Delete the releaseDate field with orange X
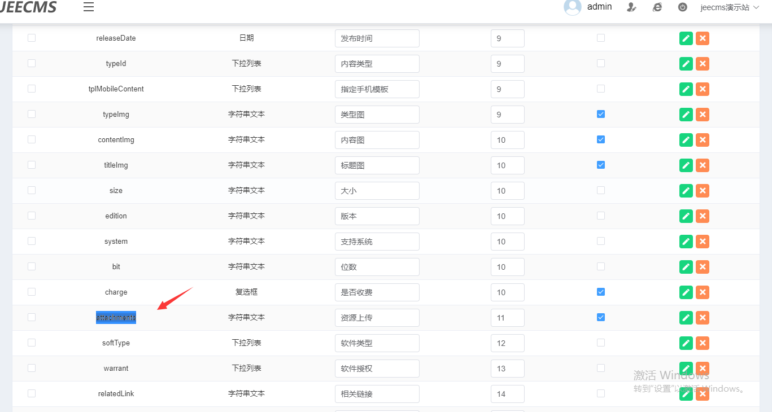The height and width of the screenshot is (412, 772). pyautogui.click(x=703, y=38)
